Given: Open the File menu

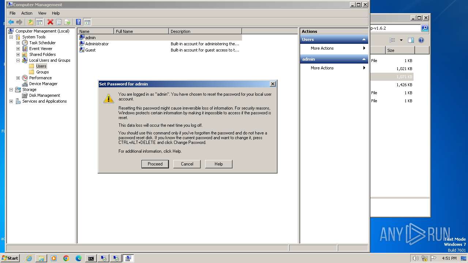Looking at the screenshot, I should point(12,13).
